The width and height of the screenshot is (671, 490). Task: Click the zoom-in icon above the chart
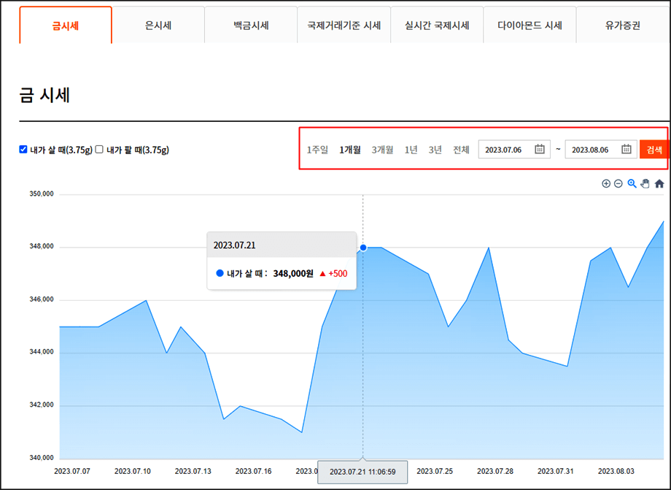click(605, 183)
